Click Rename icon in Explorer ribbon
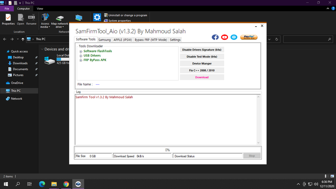 tap(31, 19)
